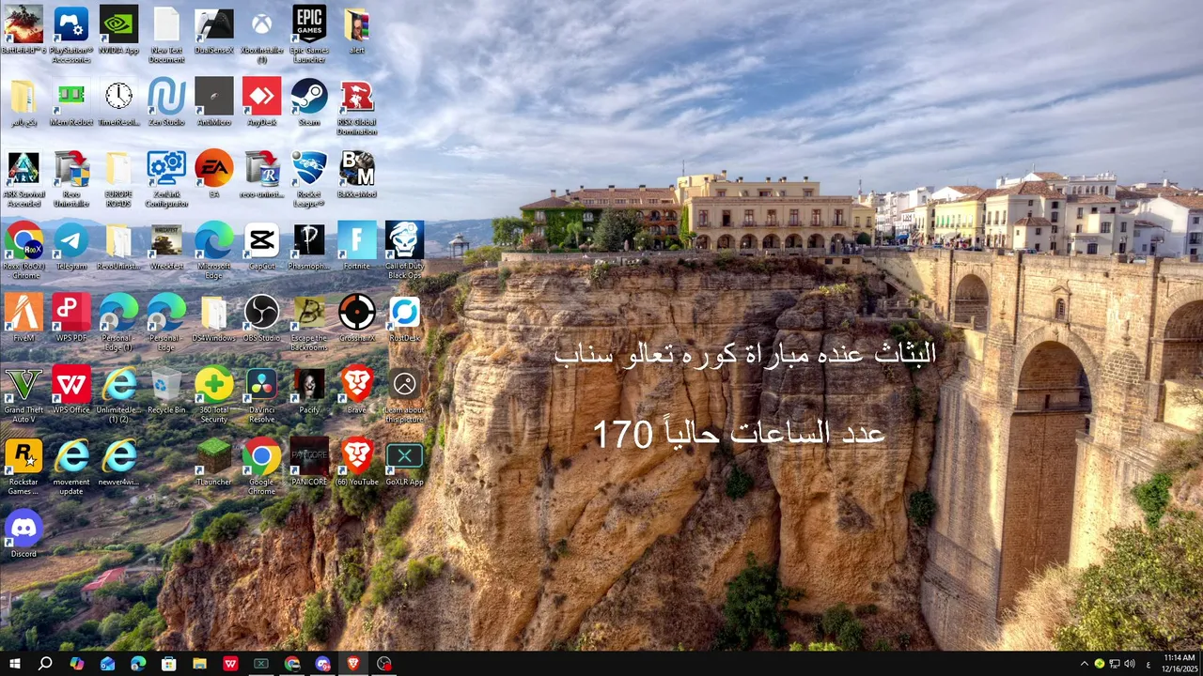
Task: Select the EUROPE ROADS folder
Action: click(x=118, y=180)
